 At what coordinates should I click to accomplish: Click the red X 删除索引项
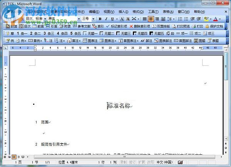tap(140, 26)
